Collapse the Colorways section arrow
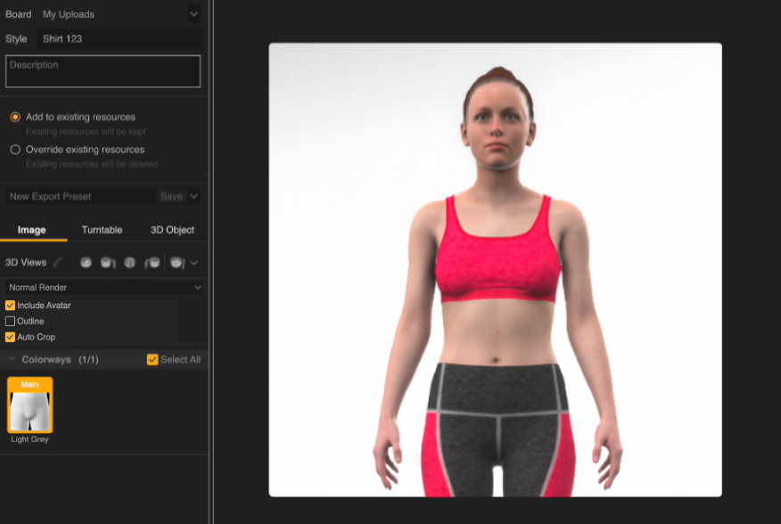This screenshot has width=781, height=524. pos(12,360)
